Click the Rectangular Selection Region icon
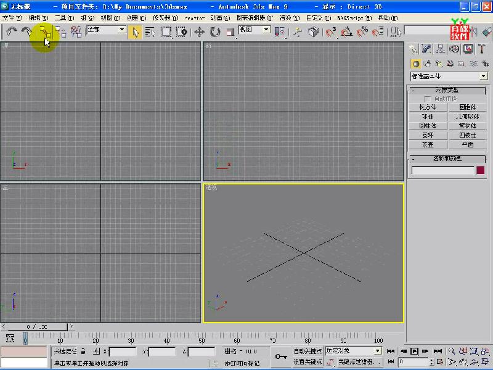493x370 pixels. 166,32
